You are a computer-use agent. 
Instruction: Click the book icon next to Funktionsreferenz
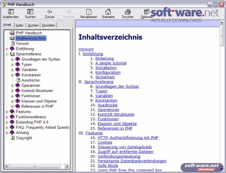click(12, 117)
